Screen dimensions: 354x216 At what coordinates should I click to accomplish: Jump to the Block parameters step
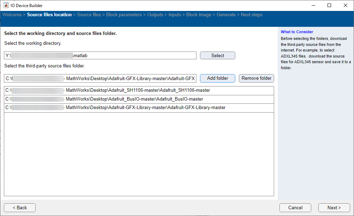[x=124, y=15]
